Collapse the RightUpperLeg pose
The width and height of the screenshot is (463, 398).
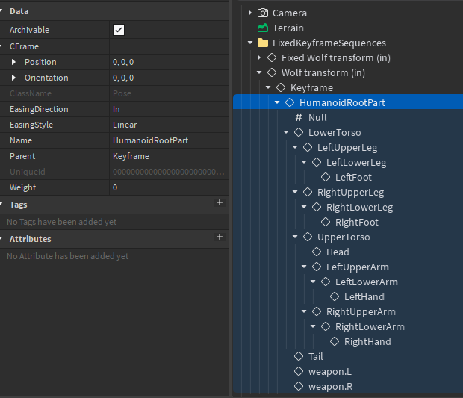pyautogui.click(x=295, y=192)
